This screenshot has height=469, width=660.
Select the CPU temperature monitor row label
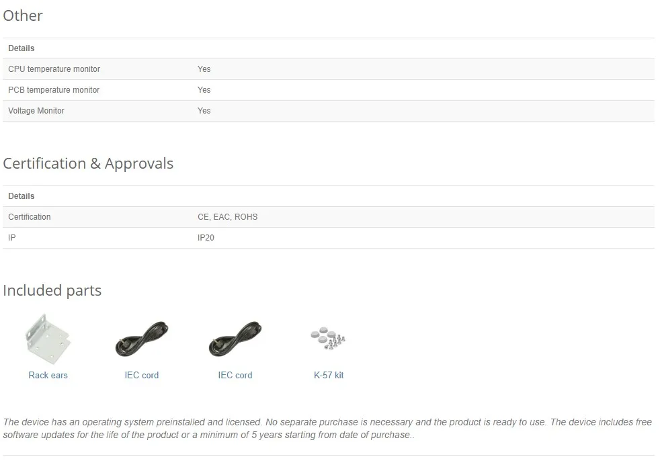[x=54, y=69]
